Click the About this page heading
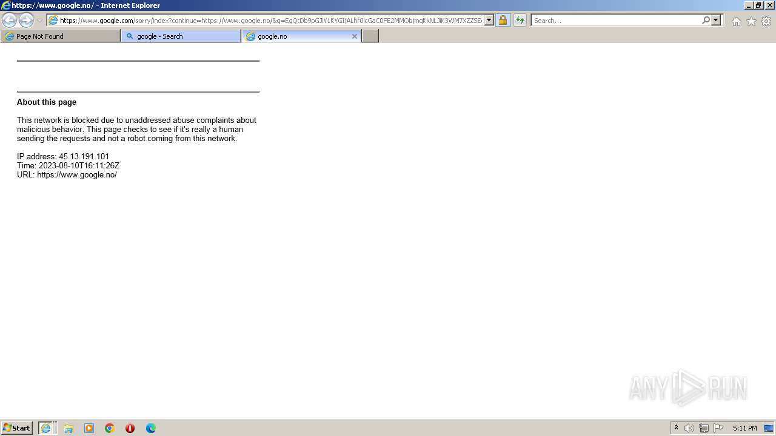Viewport: 776px width, 436px height. tap(47, 102)
